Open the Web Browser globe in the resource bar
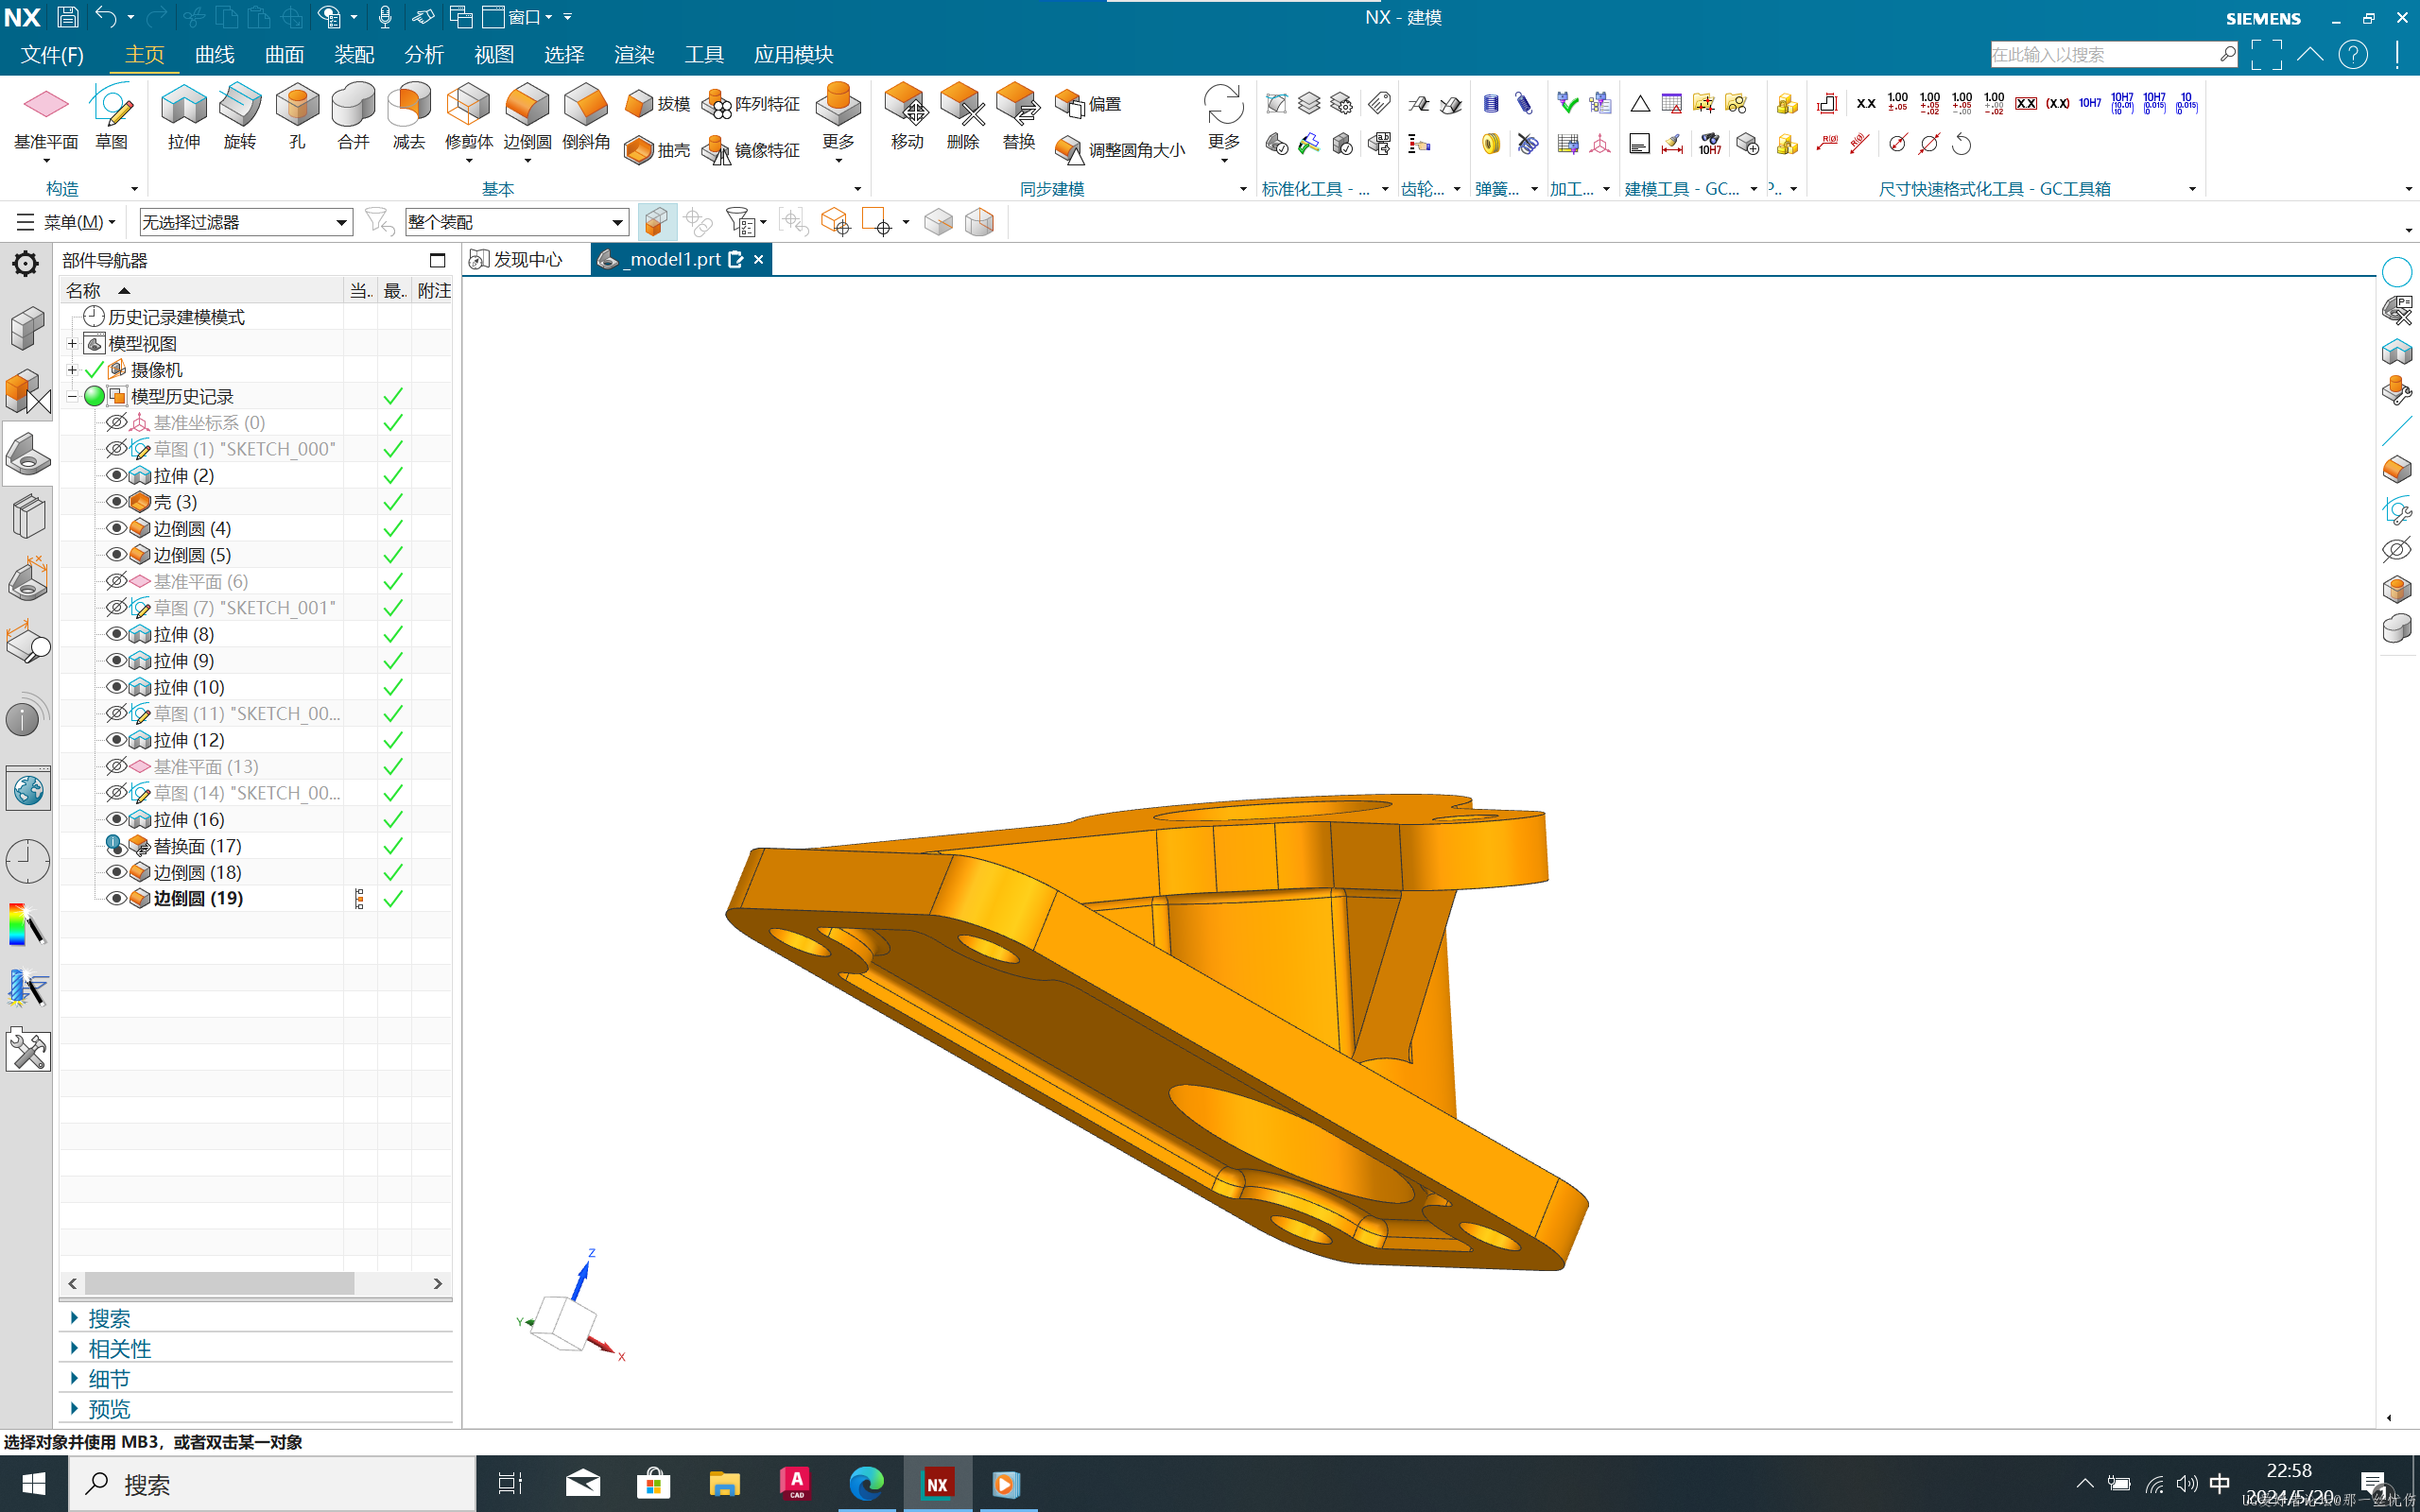The image size is (2420, 1512). (x=27, y=790)
